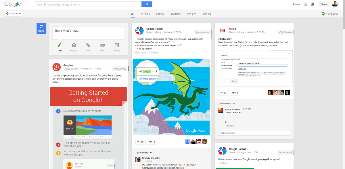Image resolution: width=345 pixels, height=169 pixels.
Task: Click Jun 2, 2014 post timestamp
Action: tap(253, 152)
